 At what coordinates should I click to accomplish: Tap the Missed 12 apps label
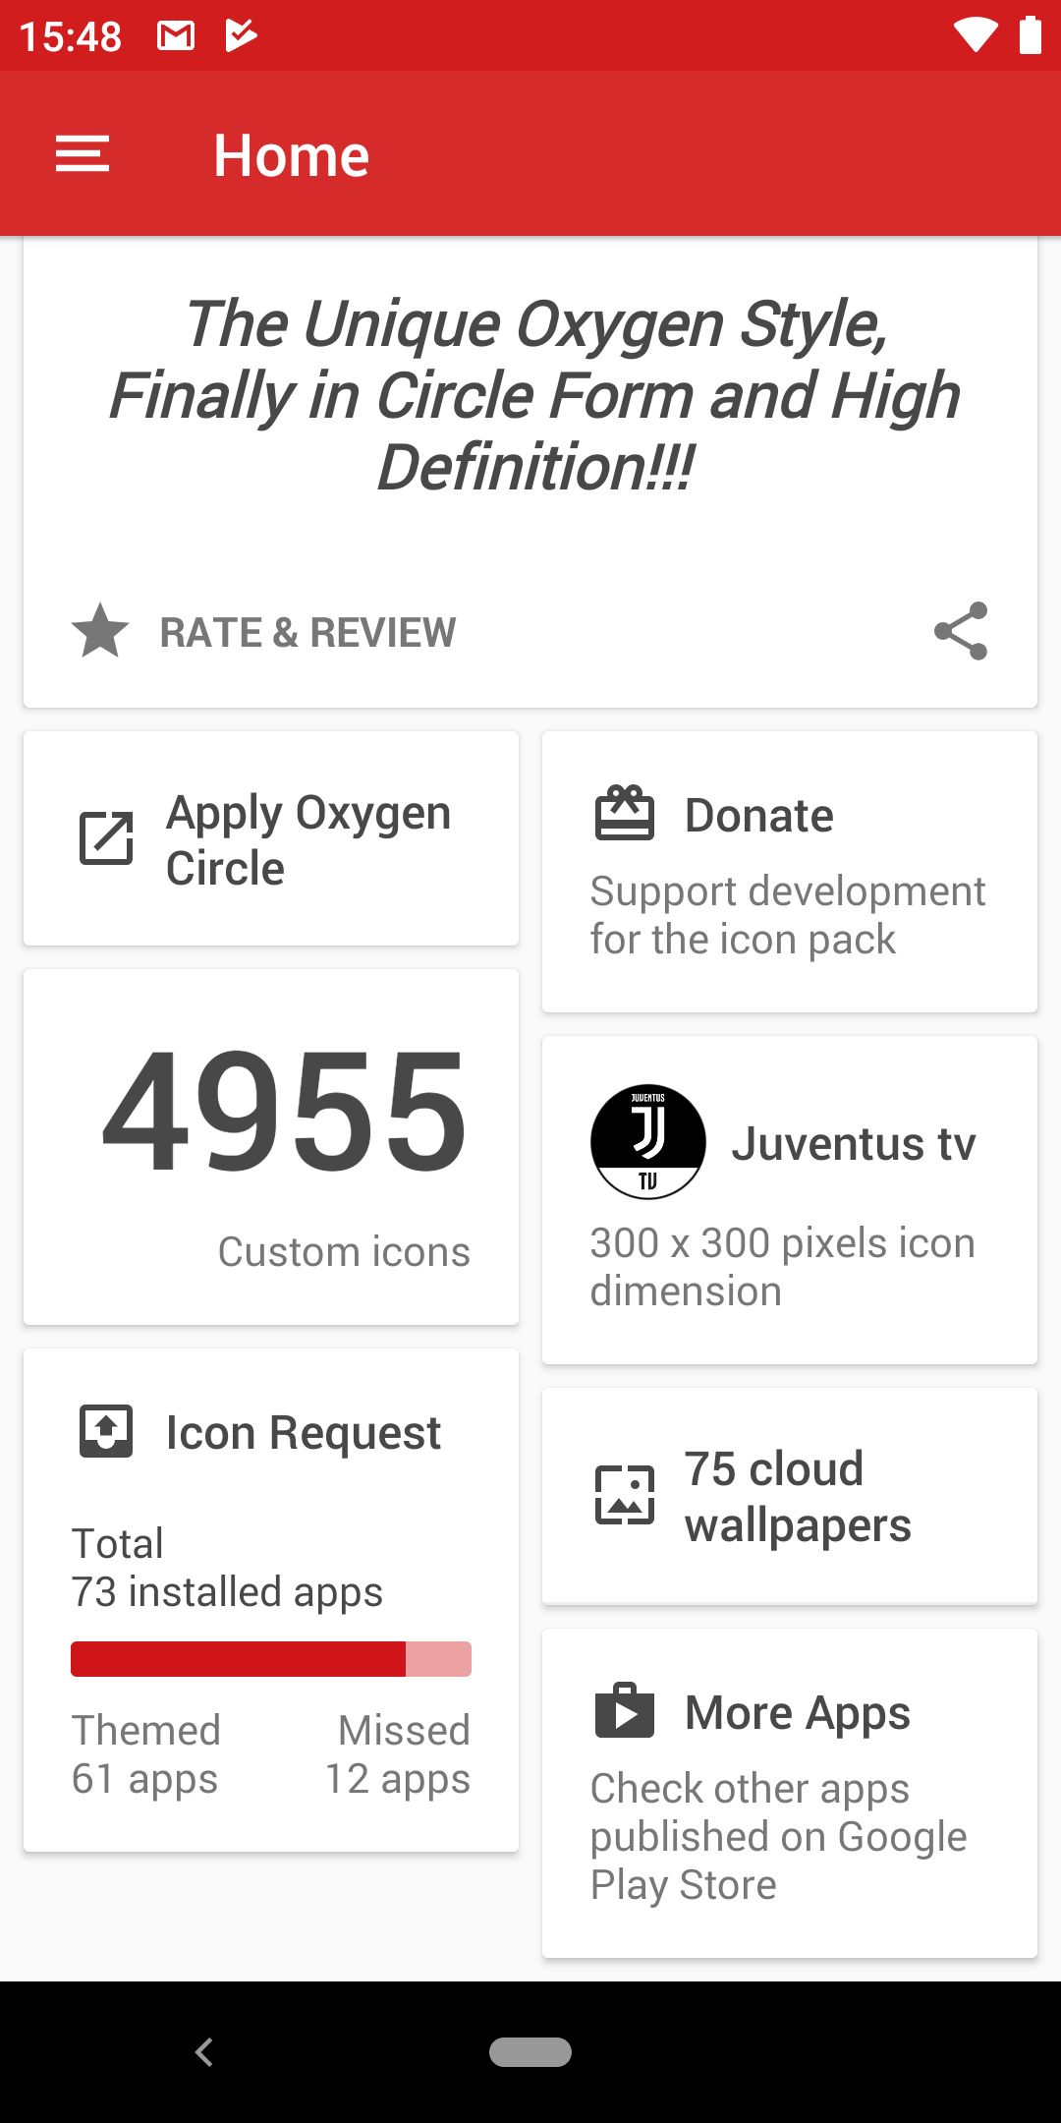coord(398,1754)
